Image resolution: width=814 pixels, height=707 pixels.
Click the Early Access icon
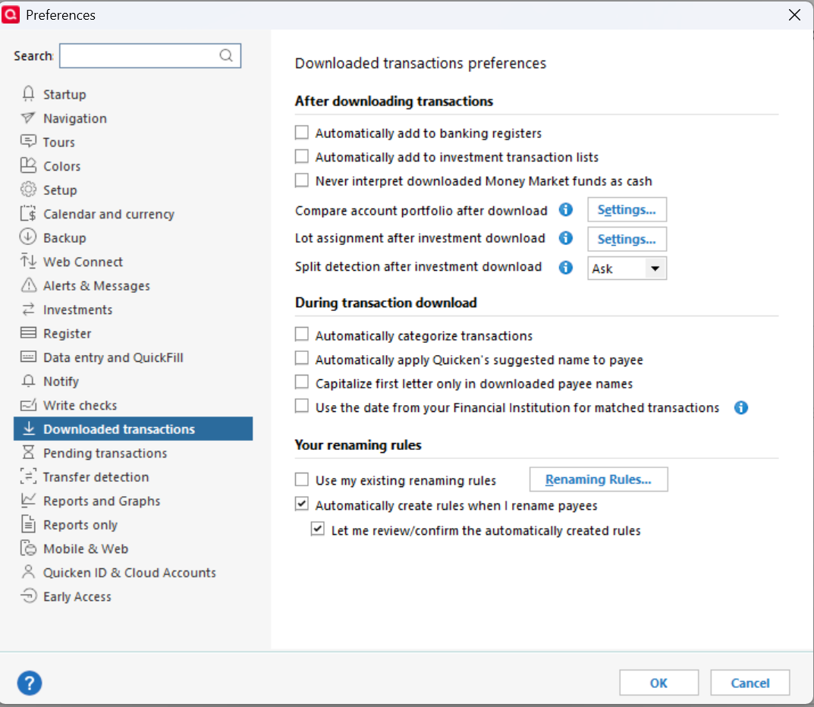point(29,596)
